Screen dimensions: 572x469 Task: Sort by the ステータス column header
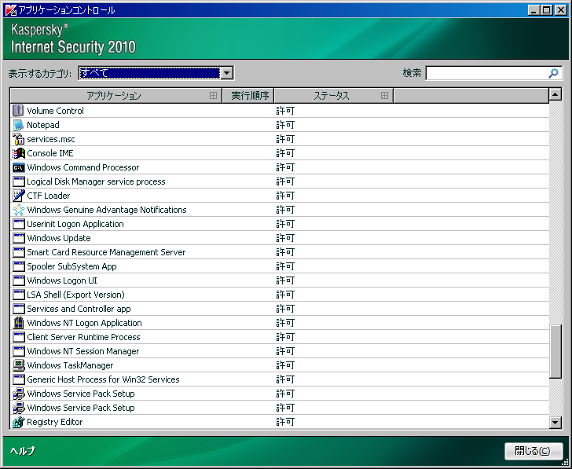coord(333,96)
